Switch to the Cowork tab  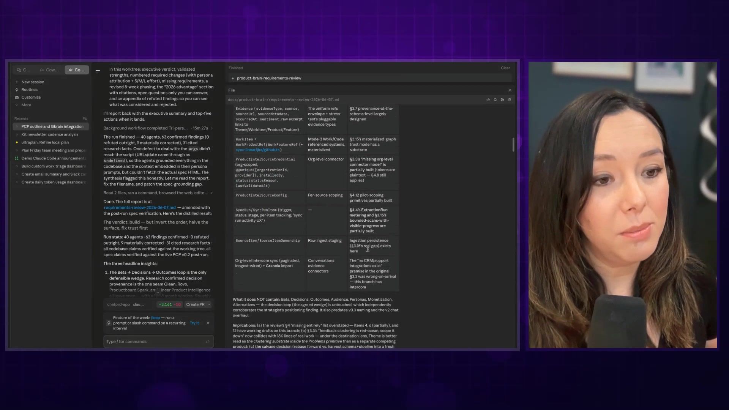coord(49,70)
